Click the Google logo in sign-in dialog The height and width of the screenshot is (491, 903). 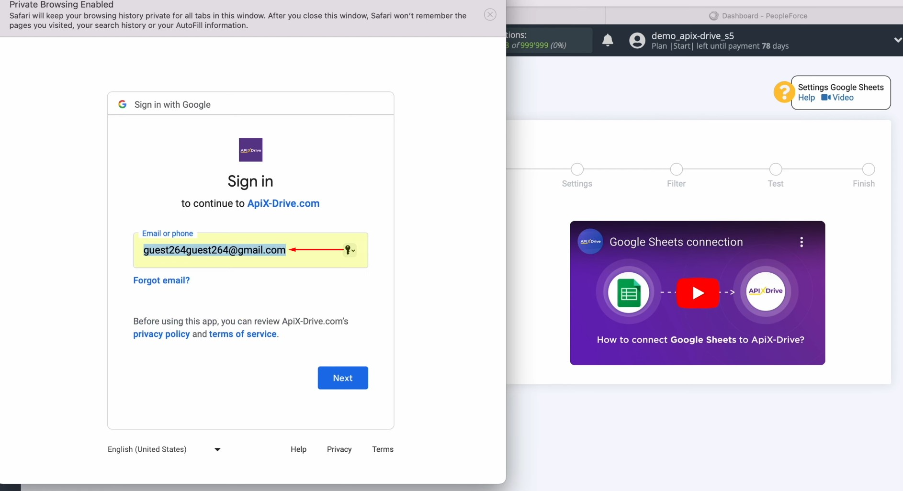(123, 104)
